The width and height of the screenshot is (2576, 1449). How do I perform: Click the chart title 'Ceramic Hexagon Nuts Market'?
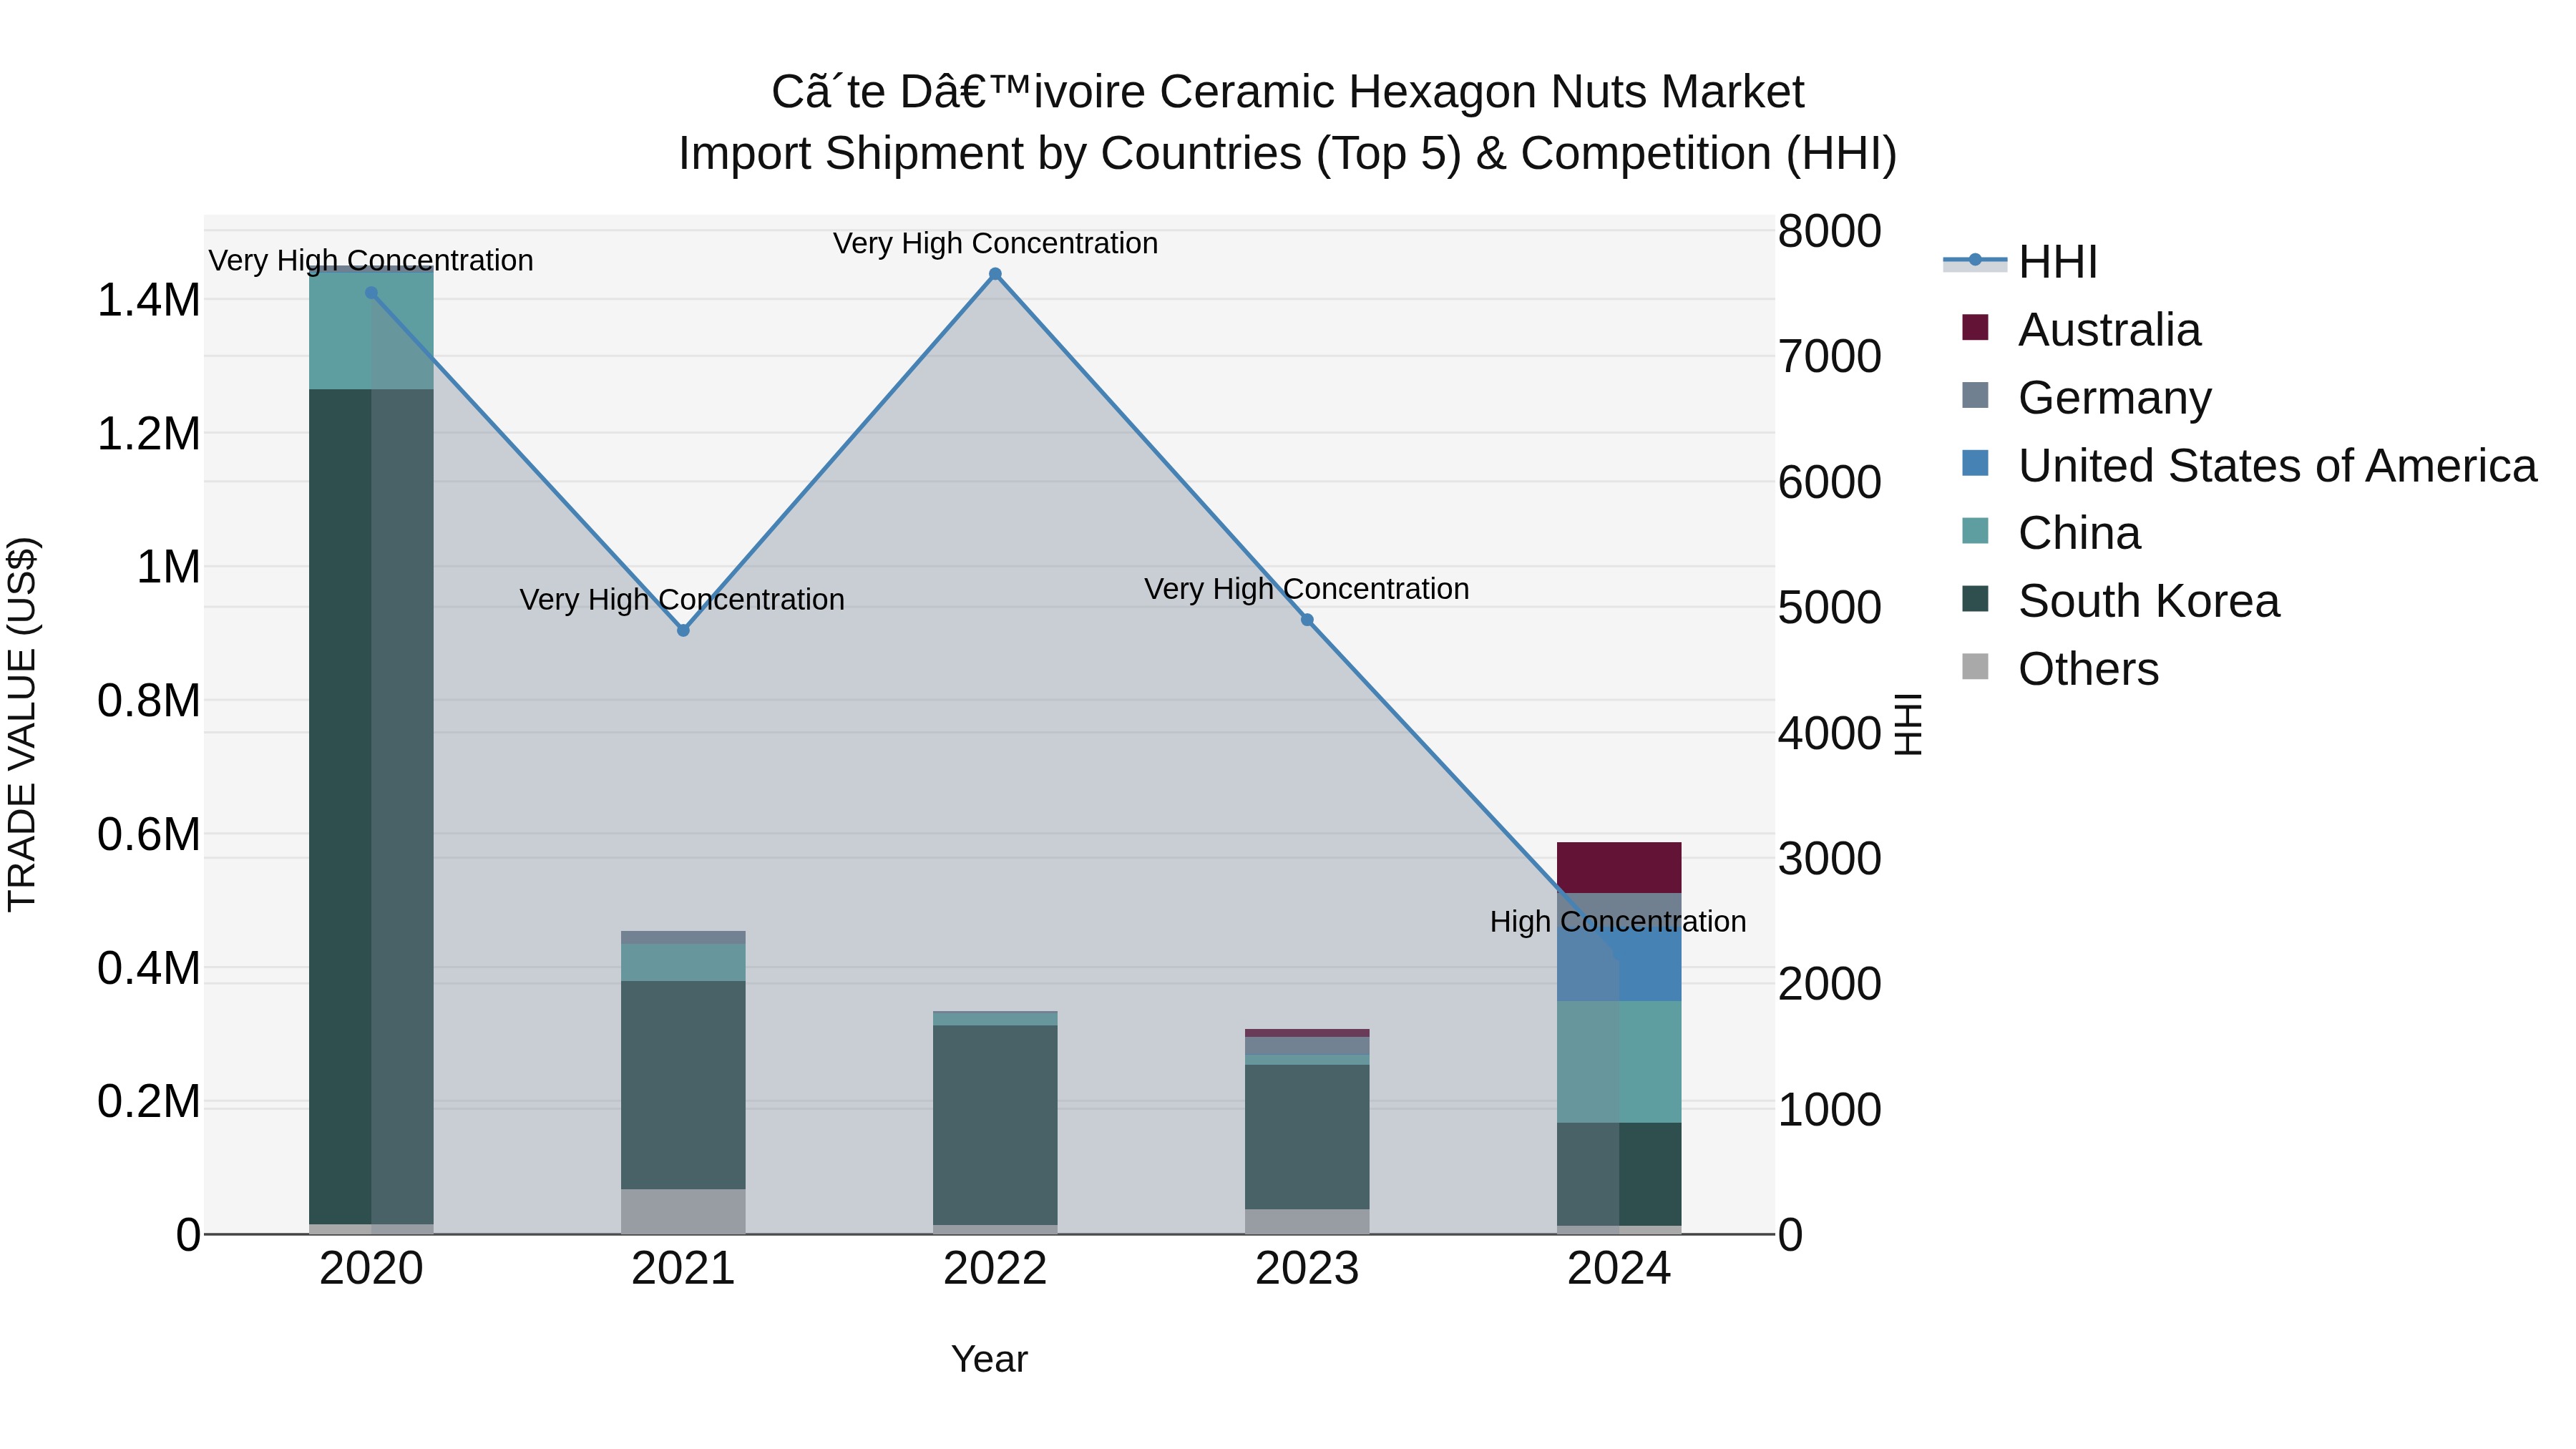pos(1482,92)
